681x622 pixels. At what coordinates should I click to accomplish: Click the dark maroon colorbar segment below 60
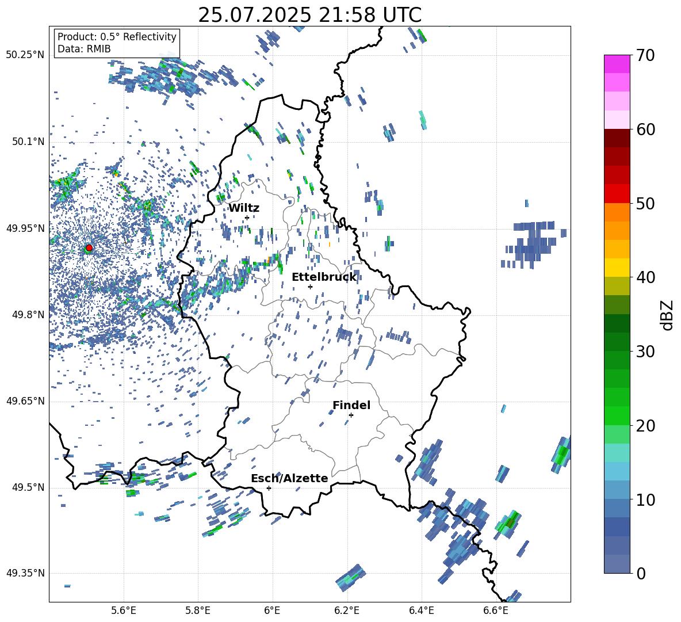(617, 138)
